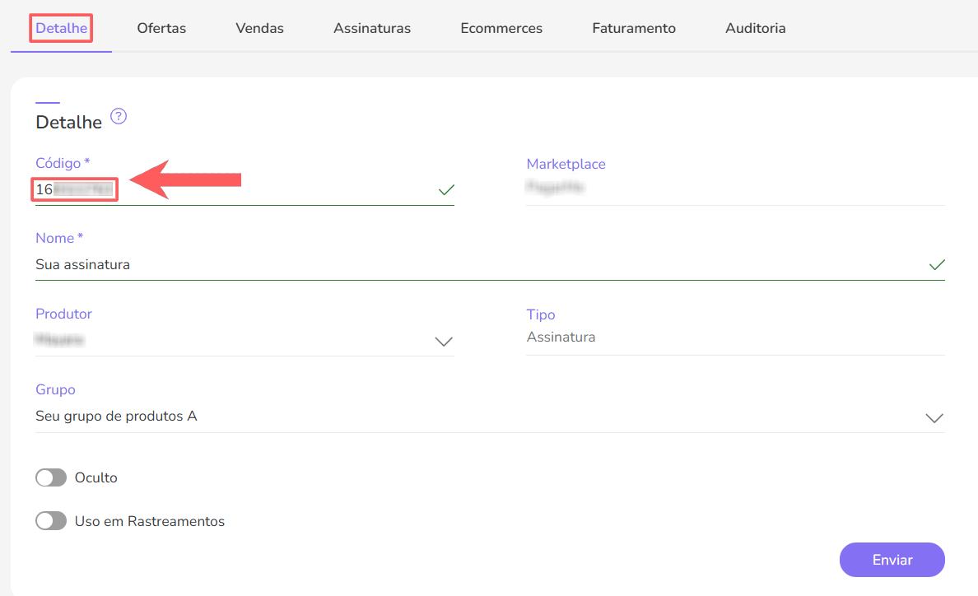Click green checkmark in Código field
The height and width of the screenshot is (596, 978).
point(446,190)
